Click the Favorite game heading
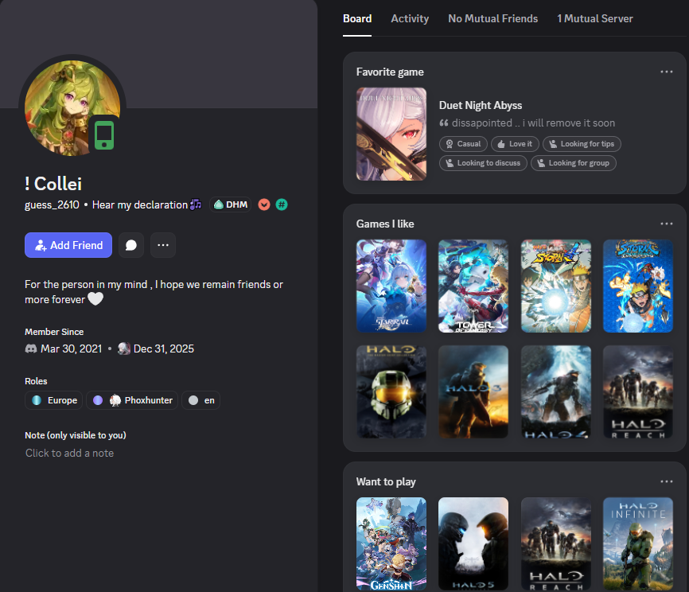 pyautogui.click(x=390, y=72)
